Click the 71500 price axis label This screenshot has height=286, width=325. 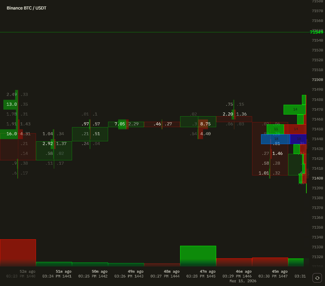tap(317, 79)
